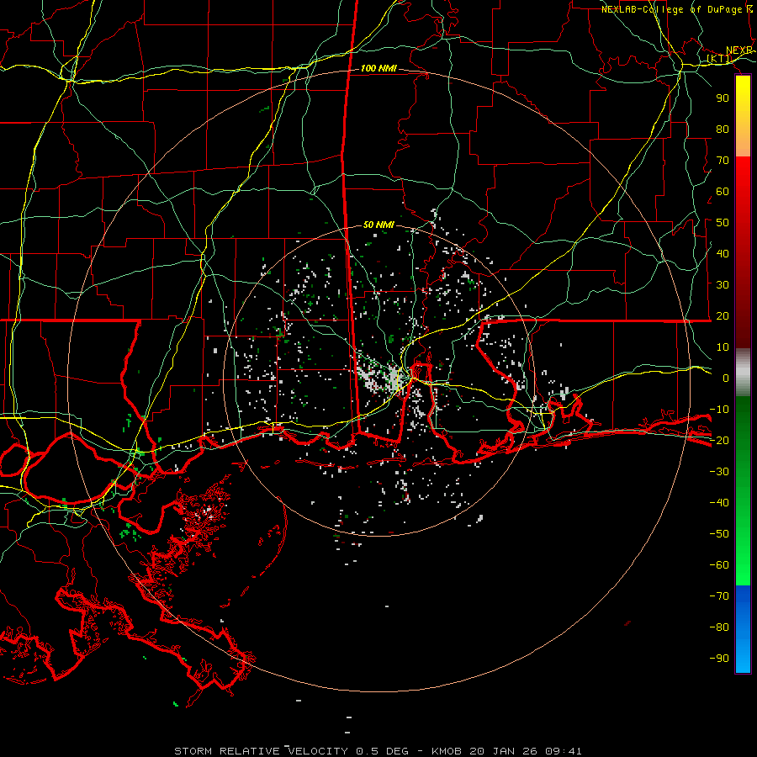Click the -90 value on velocity scale
The width and height of the screenshot is (757, 757).
click(x=719, y=659)
